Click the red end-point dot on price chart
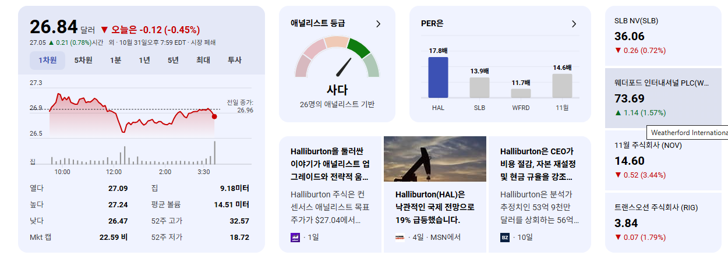The width and height of the screenshot is (728, 262). coord(214,116)
